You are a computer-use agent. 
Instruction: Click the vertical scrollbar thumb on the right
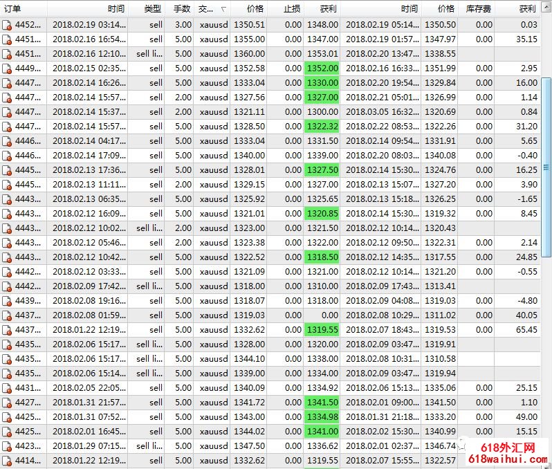(x=546, y=166)
